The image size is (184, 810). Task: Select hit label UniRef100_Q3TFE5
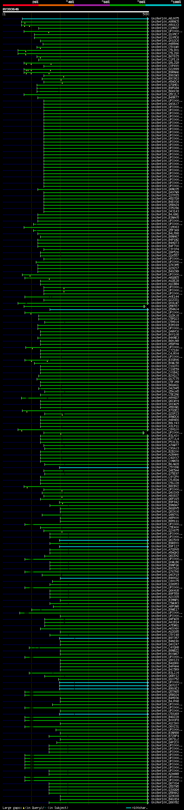click(x=165, y=195)
